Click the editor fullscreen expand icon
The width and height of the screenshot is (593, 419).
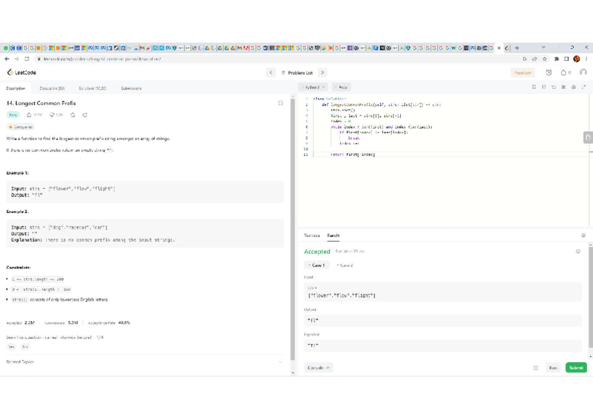point(584,87)
